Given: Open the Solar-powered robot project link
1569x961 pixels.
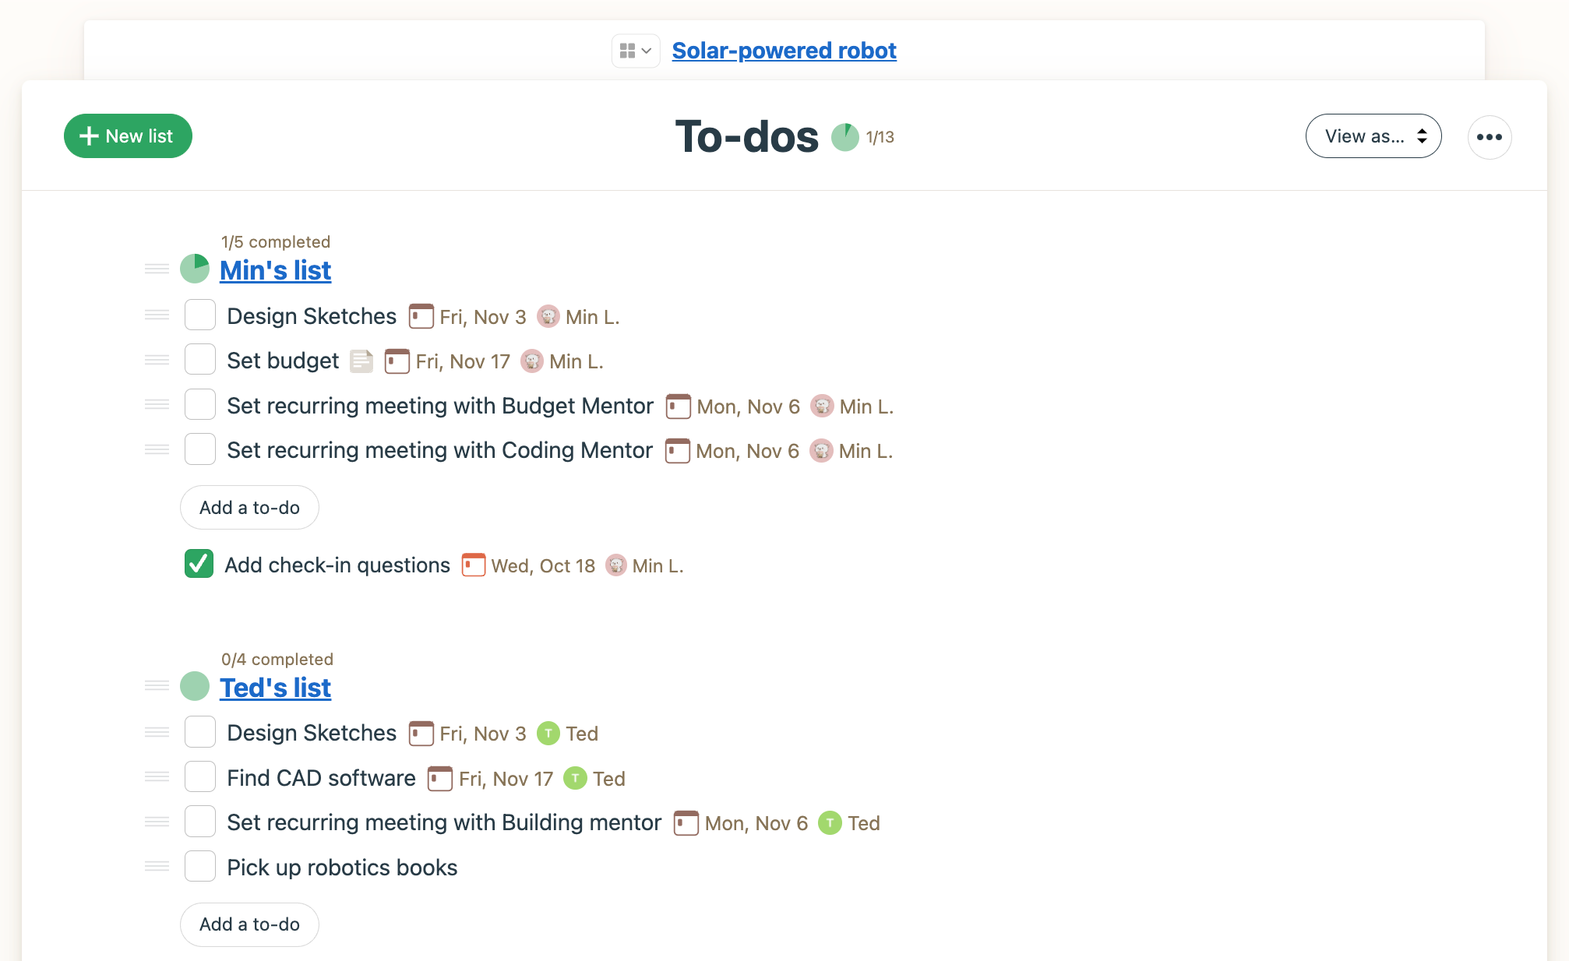Looking at the screenshot, I should coord(784,51).
